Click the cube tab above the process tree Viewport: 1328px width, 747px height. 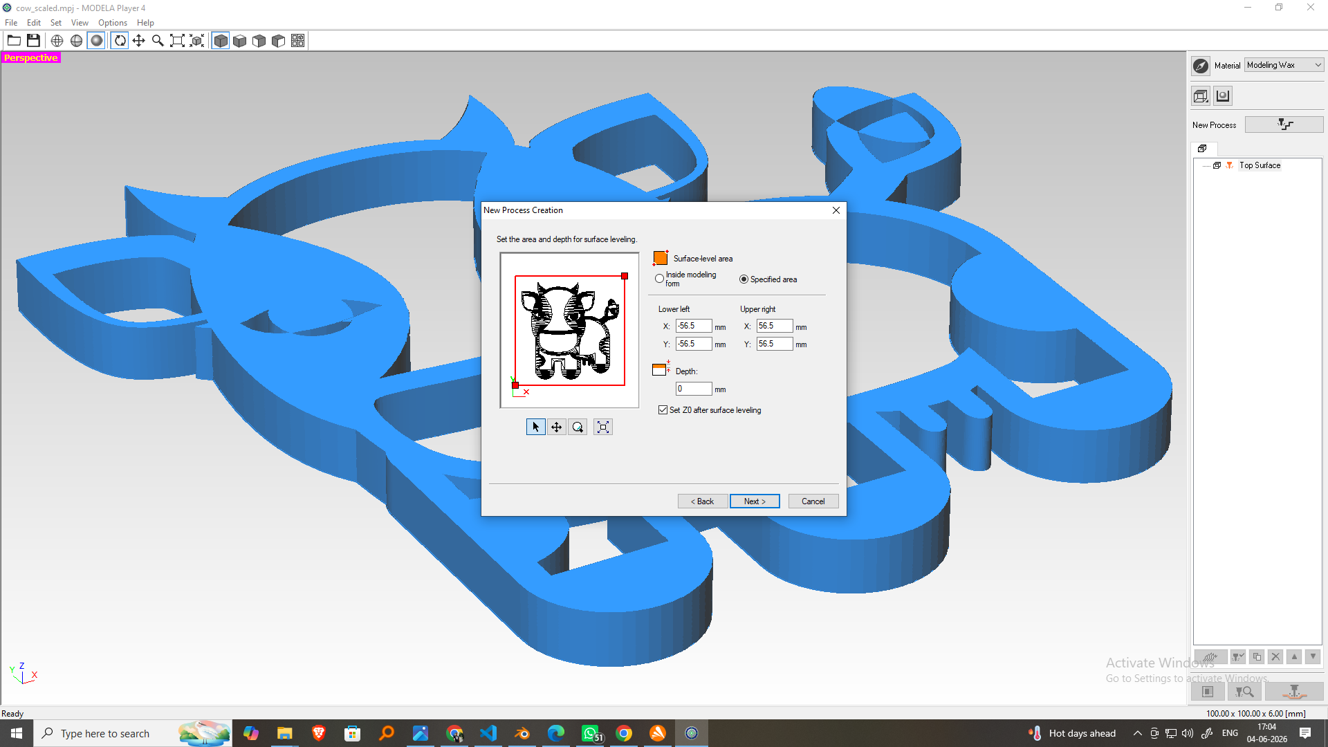pyautogui.click(x=1202, y=149)
